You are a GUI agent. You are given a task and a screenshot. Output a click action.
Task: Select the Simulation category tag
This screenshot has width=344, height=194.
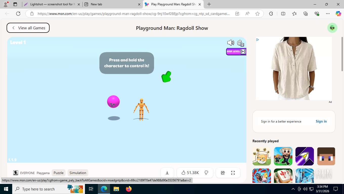[78, 173]
